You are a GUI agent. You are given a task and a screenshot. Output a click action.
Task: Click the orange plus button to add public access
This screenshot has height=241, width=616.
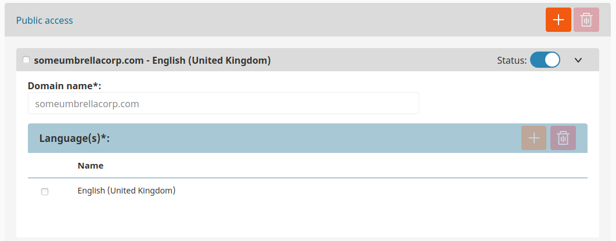tap(559, 20)
